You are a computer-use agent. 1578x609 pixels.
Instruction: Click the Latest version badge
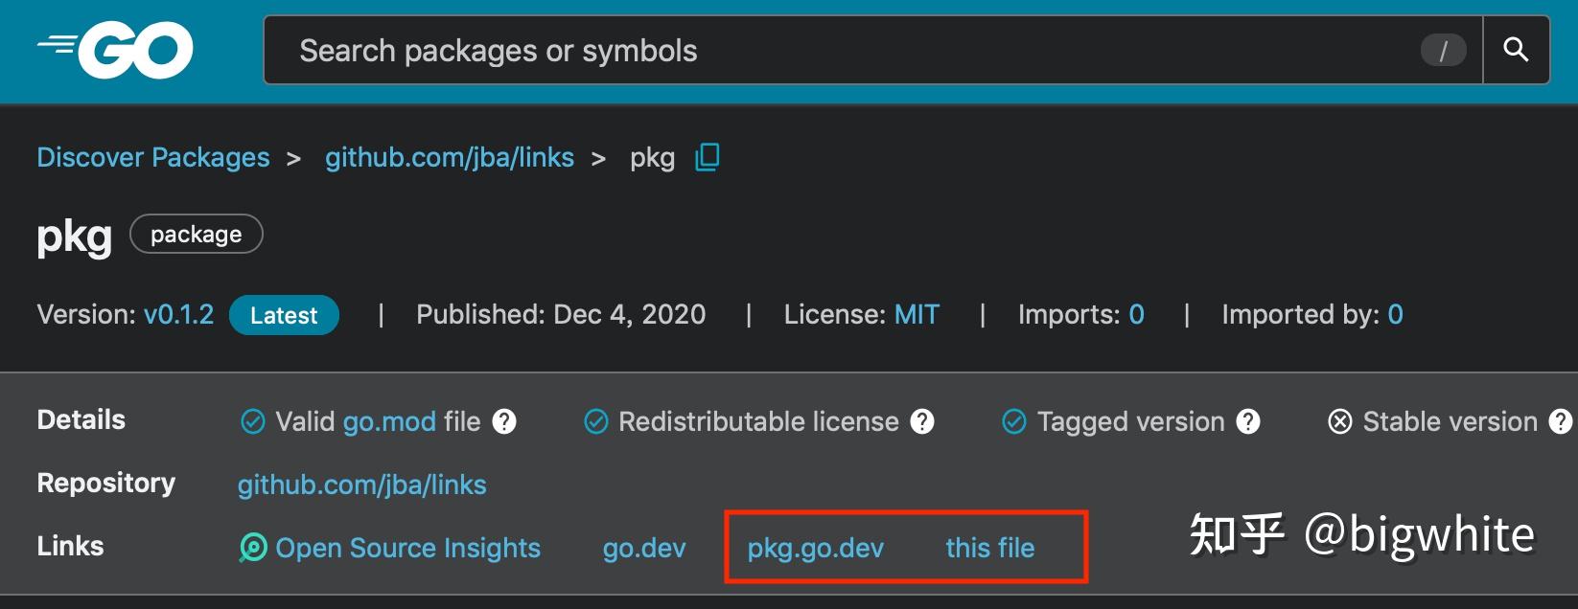(x=284, y=315)
